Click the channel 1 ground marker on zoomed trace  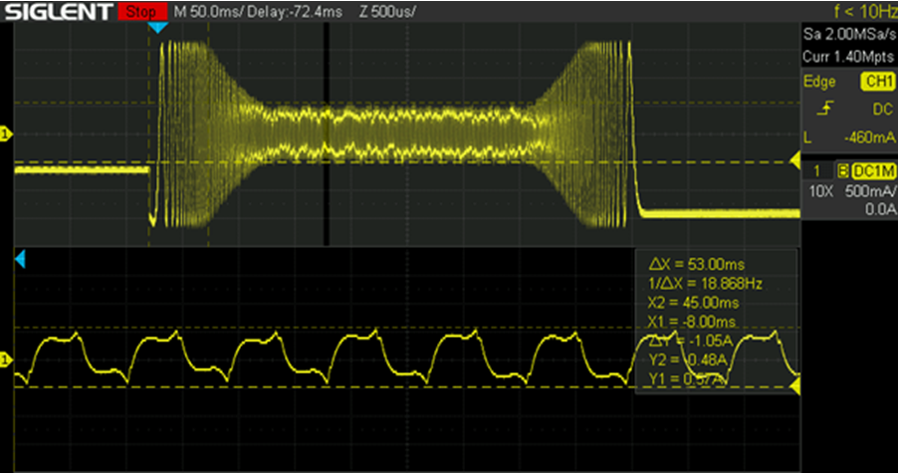[5, 356]
